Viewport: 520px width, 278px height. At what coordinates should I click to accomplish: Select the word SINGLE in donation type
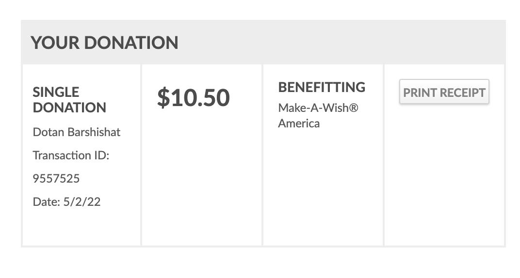point(56,92)
